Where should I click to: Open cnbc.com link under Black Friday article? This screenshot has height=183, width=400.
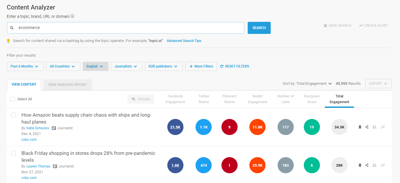[29, 178]
